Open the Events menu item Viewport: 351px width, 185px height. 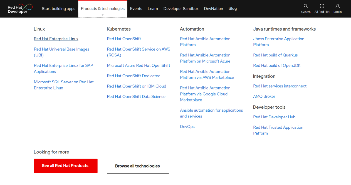pyautogui.click(x=136, y=9)
